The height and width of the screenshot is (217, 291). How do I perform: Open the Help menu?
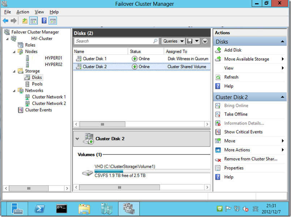coord(54,12)
